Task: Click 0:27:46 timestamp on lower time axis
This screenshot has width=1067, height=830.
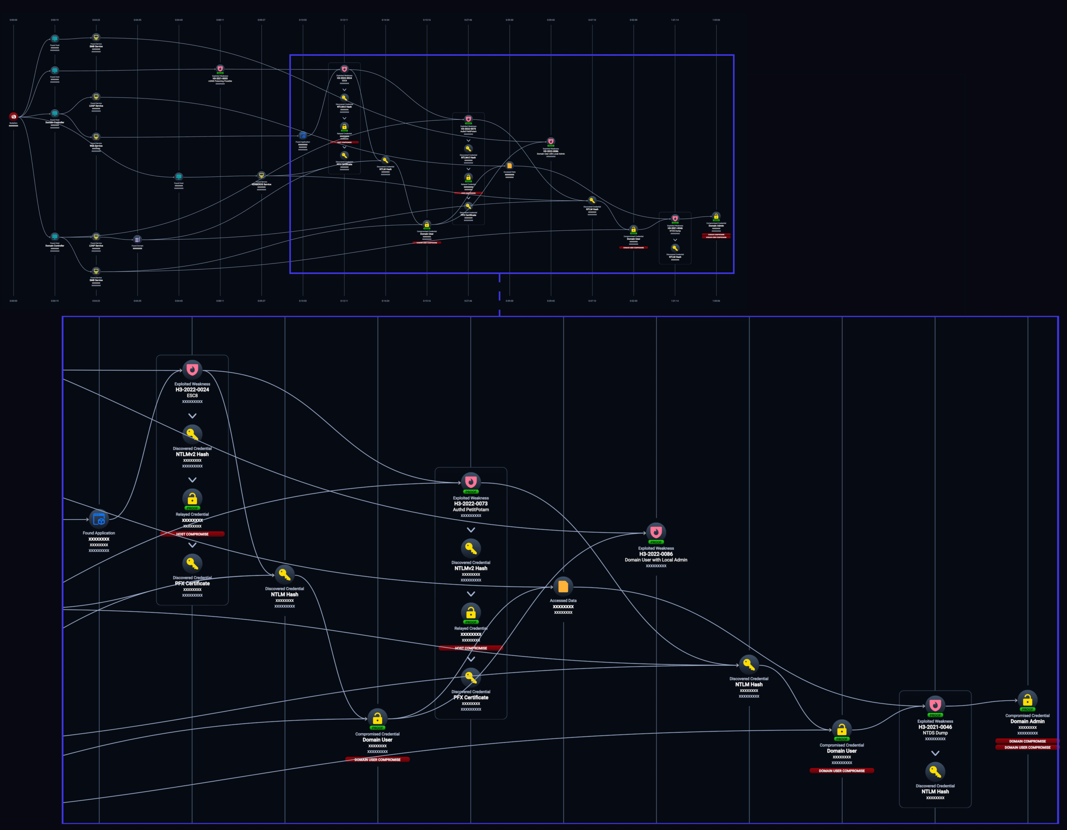Action: pos(468,301)
